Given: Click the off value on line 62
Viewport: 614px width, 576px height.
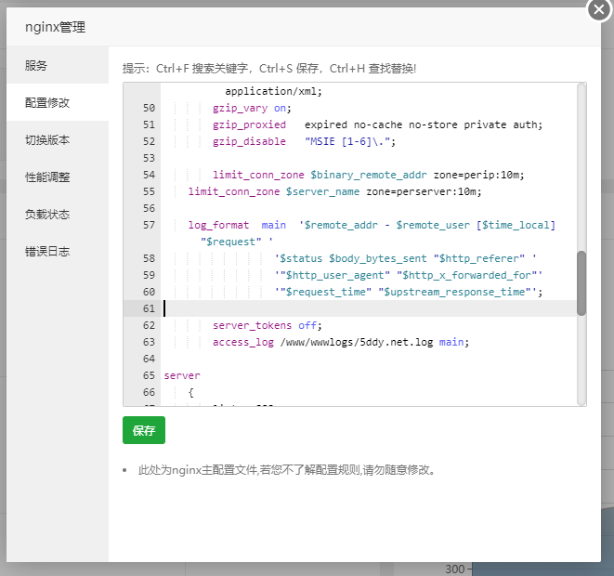Looking at the screenshot, I should tap(307, 325).
